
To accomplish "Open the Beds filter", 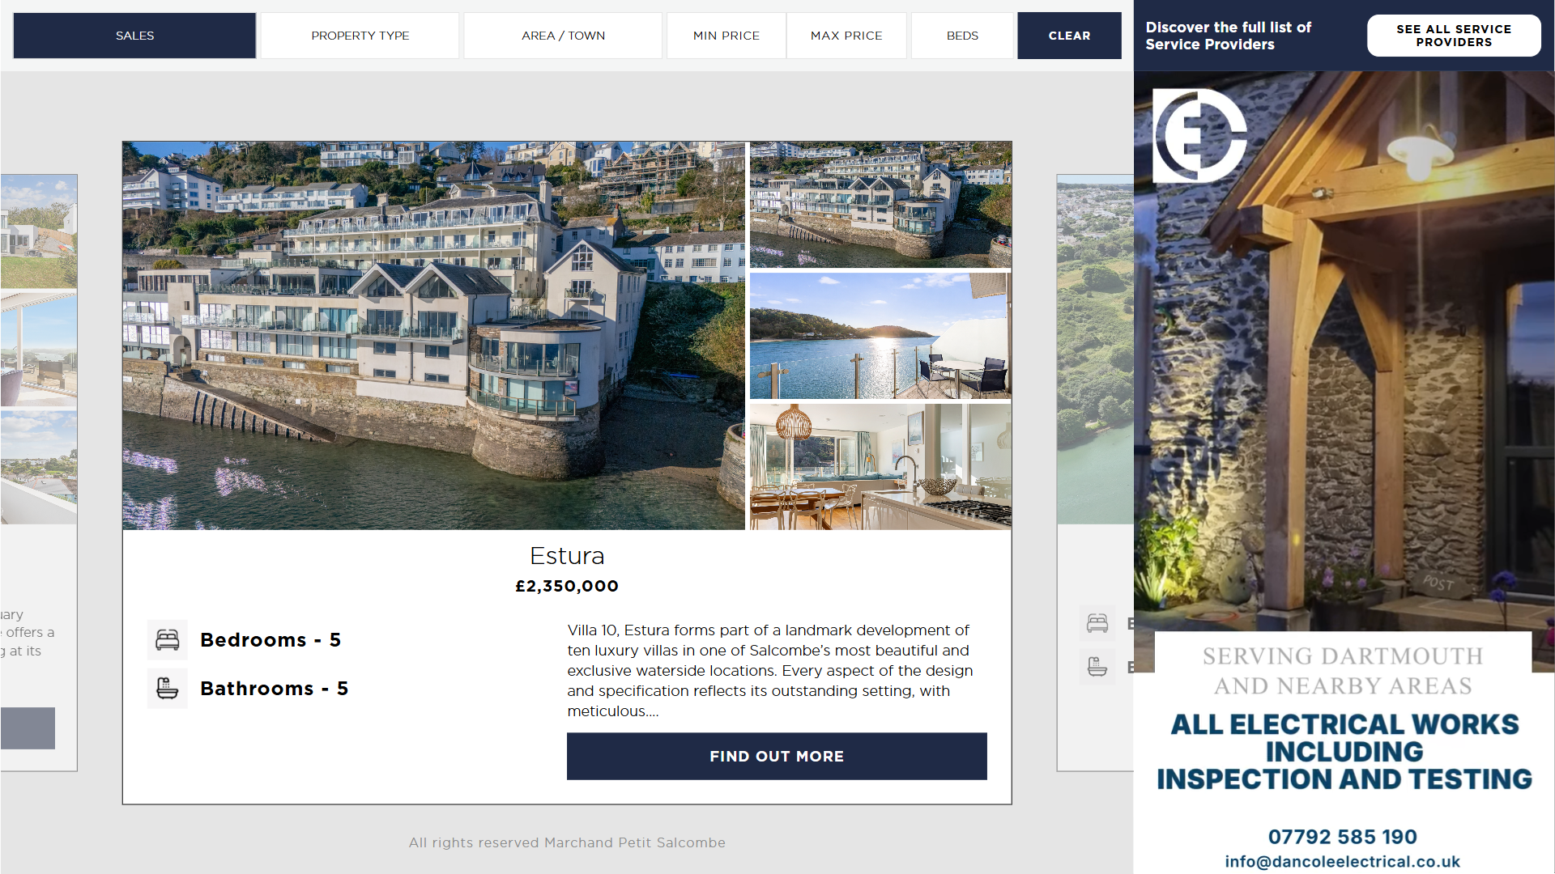I will point(962,36).
